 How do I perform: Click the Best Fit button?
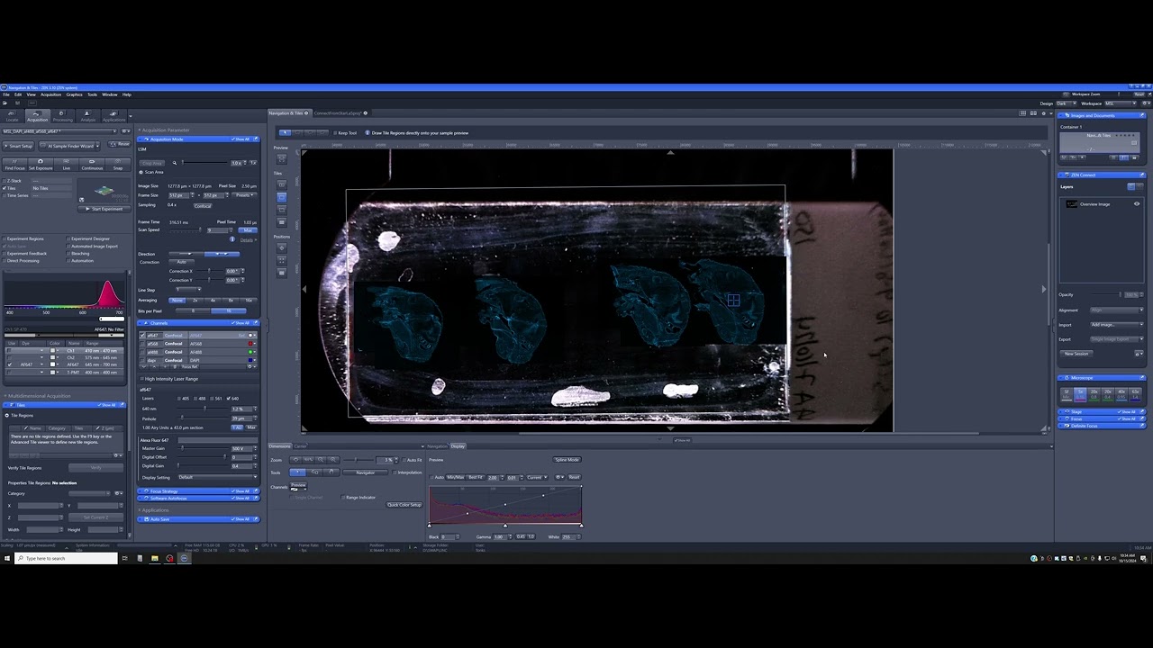click(476, 477)
